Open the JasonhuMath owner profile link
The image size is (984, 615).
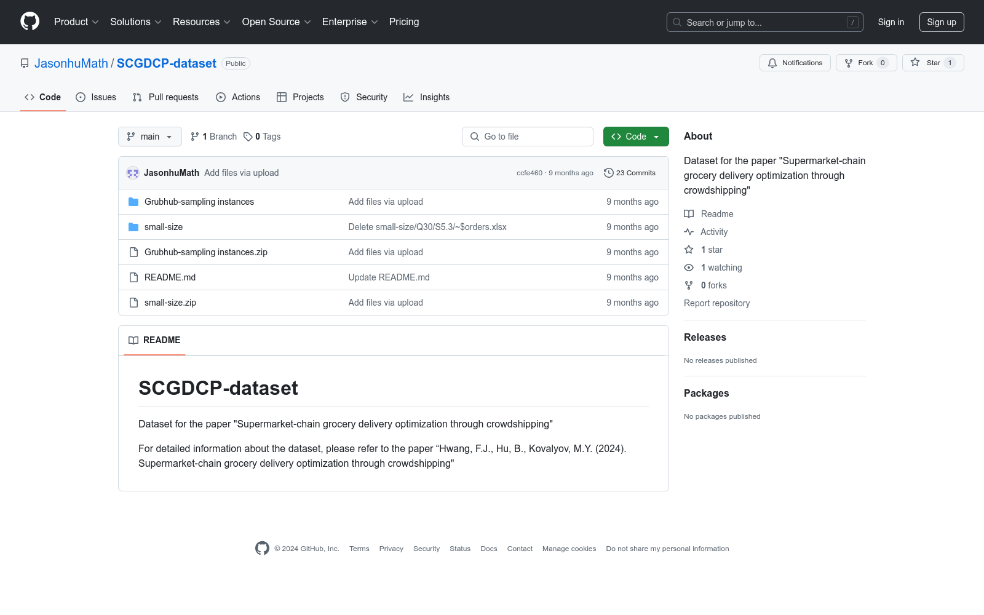pos(71,63)
